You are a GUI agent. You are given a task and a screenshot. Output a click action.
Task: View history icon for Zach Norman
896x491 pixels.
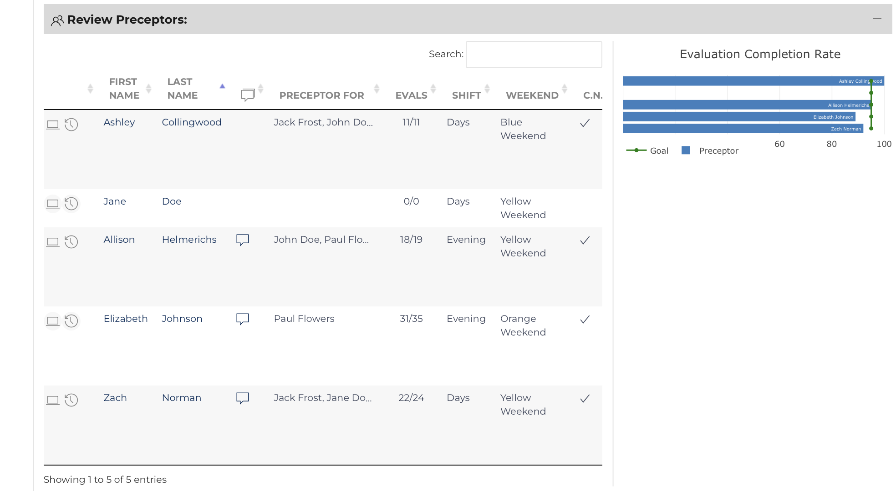click(x=71, y=400)
